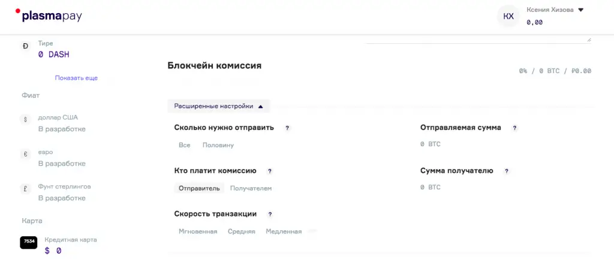Click the евро В разработке entry

click(62, 158)
